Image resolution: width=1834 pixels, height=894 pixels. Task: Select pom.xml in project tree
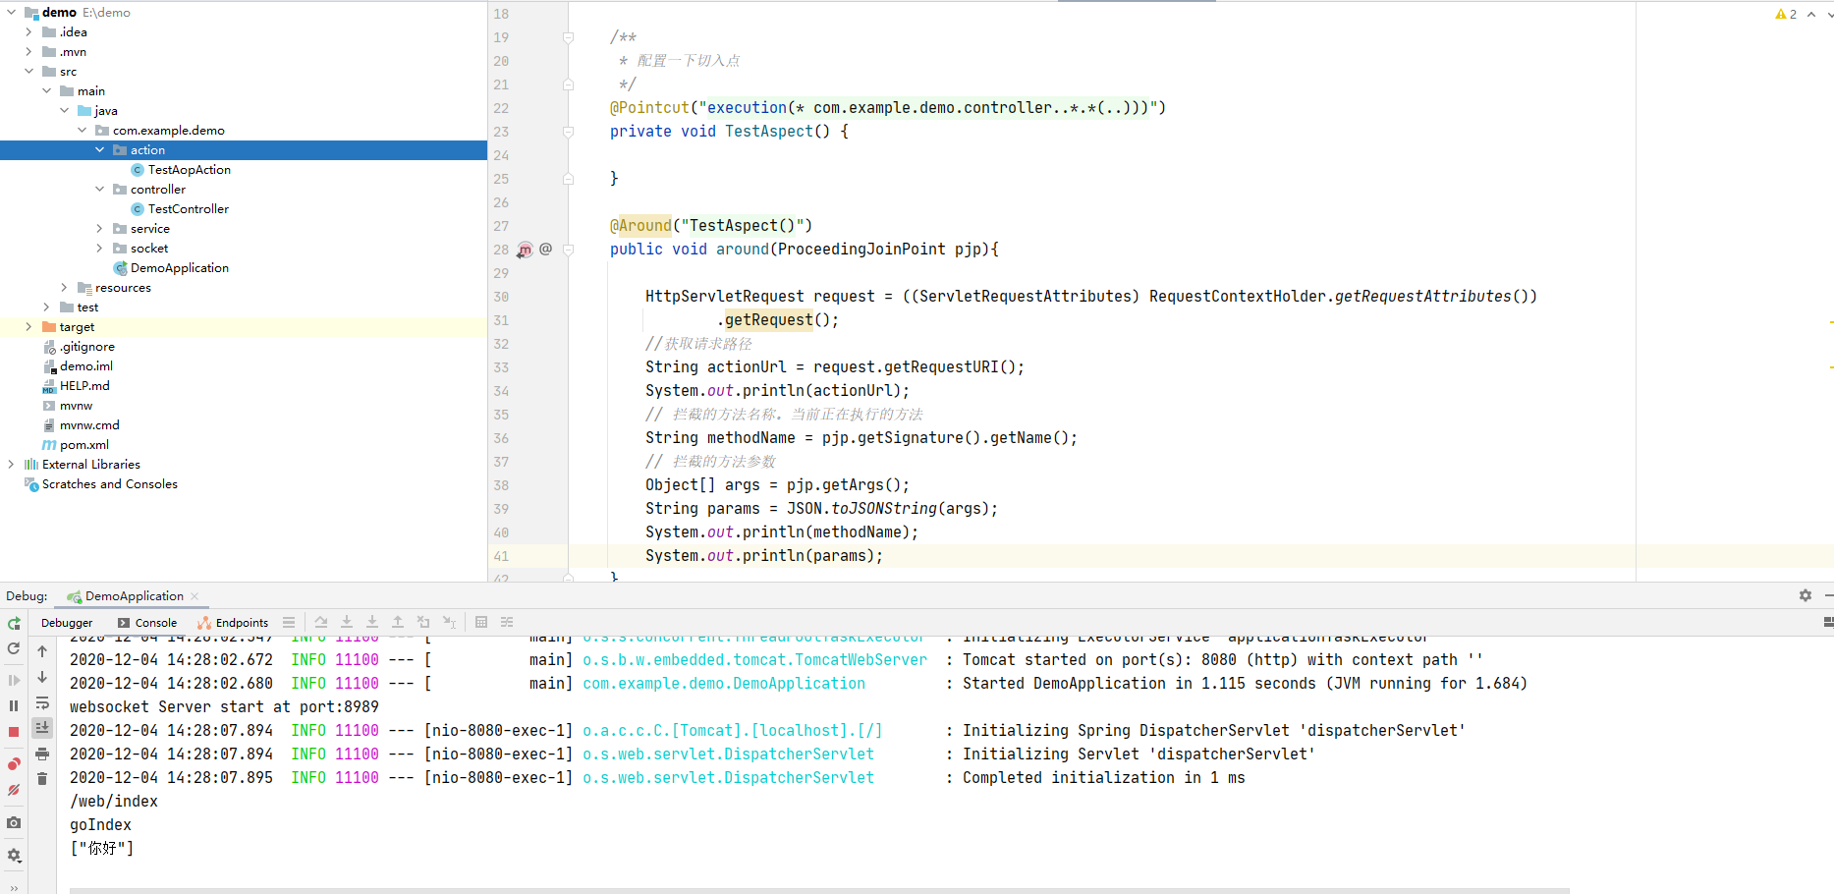tap(83, 445)
